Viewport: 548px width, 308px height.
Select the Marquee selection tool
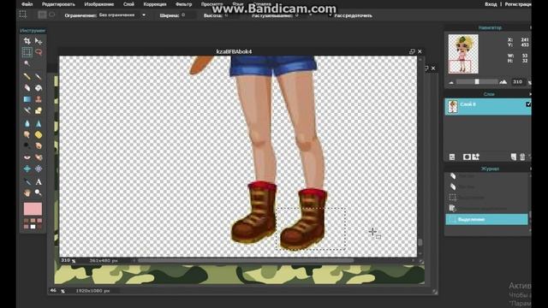pyautogui.click(x=27, y=52)
